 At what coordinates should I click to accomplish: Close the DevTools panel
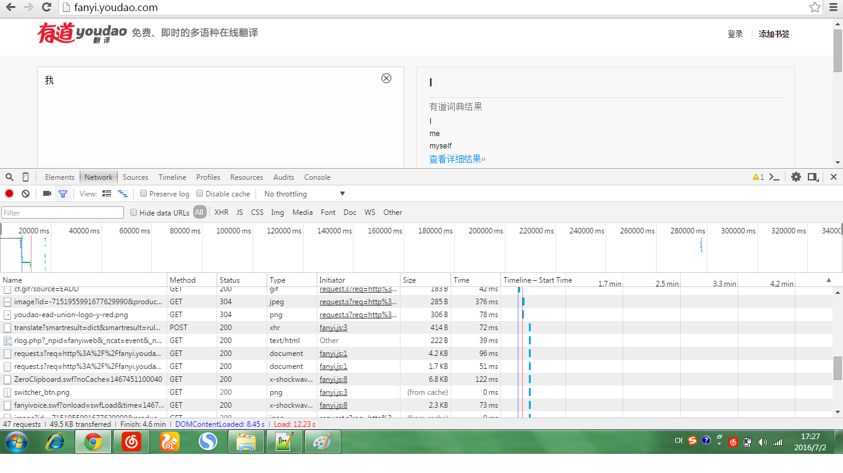(x=834, y=177)
